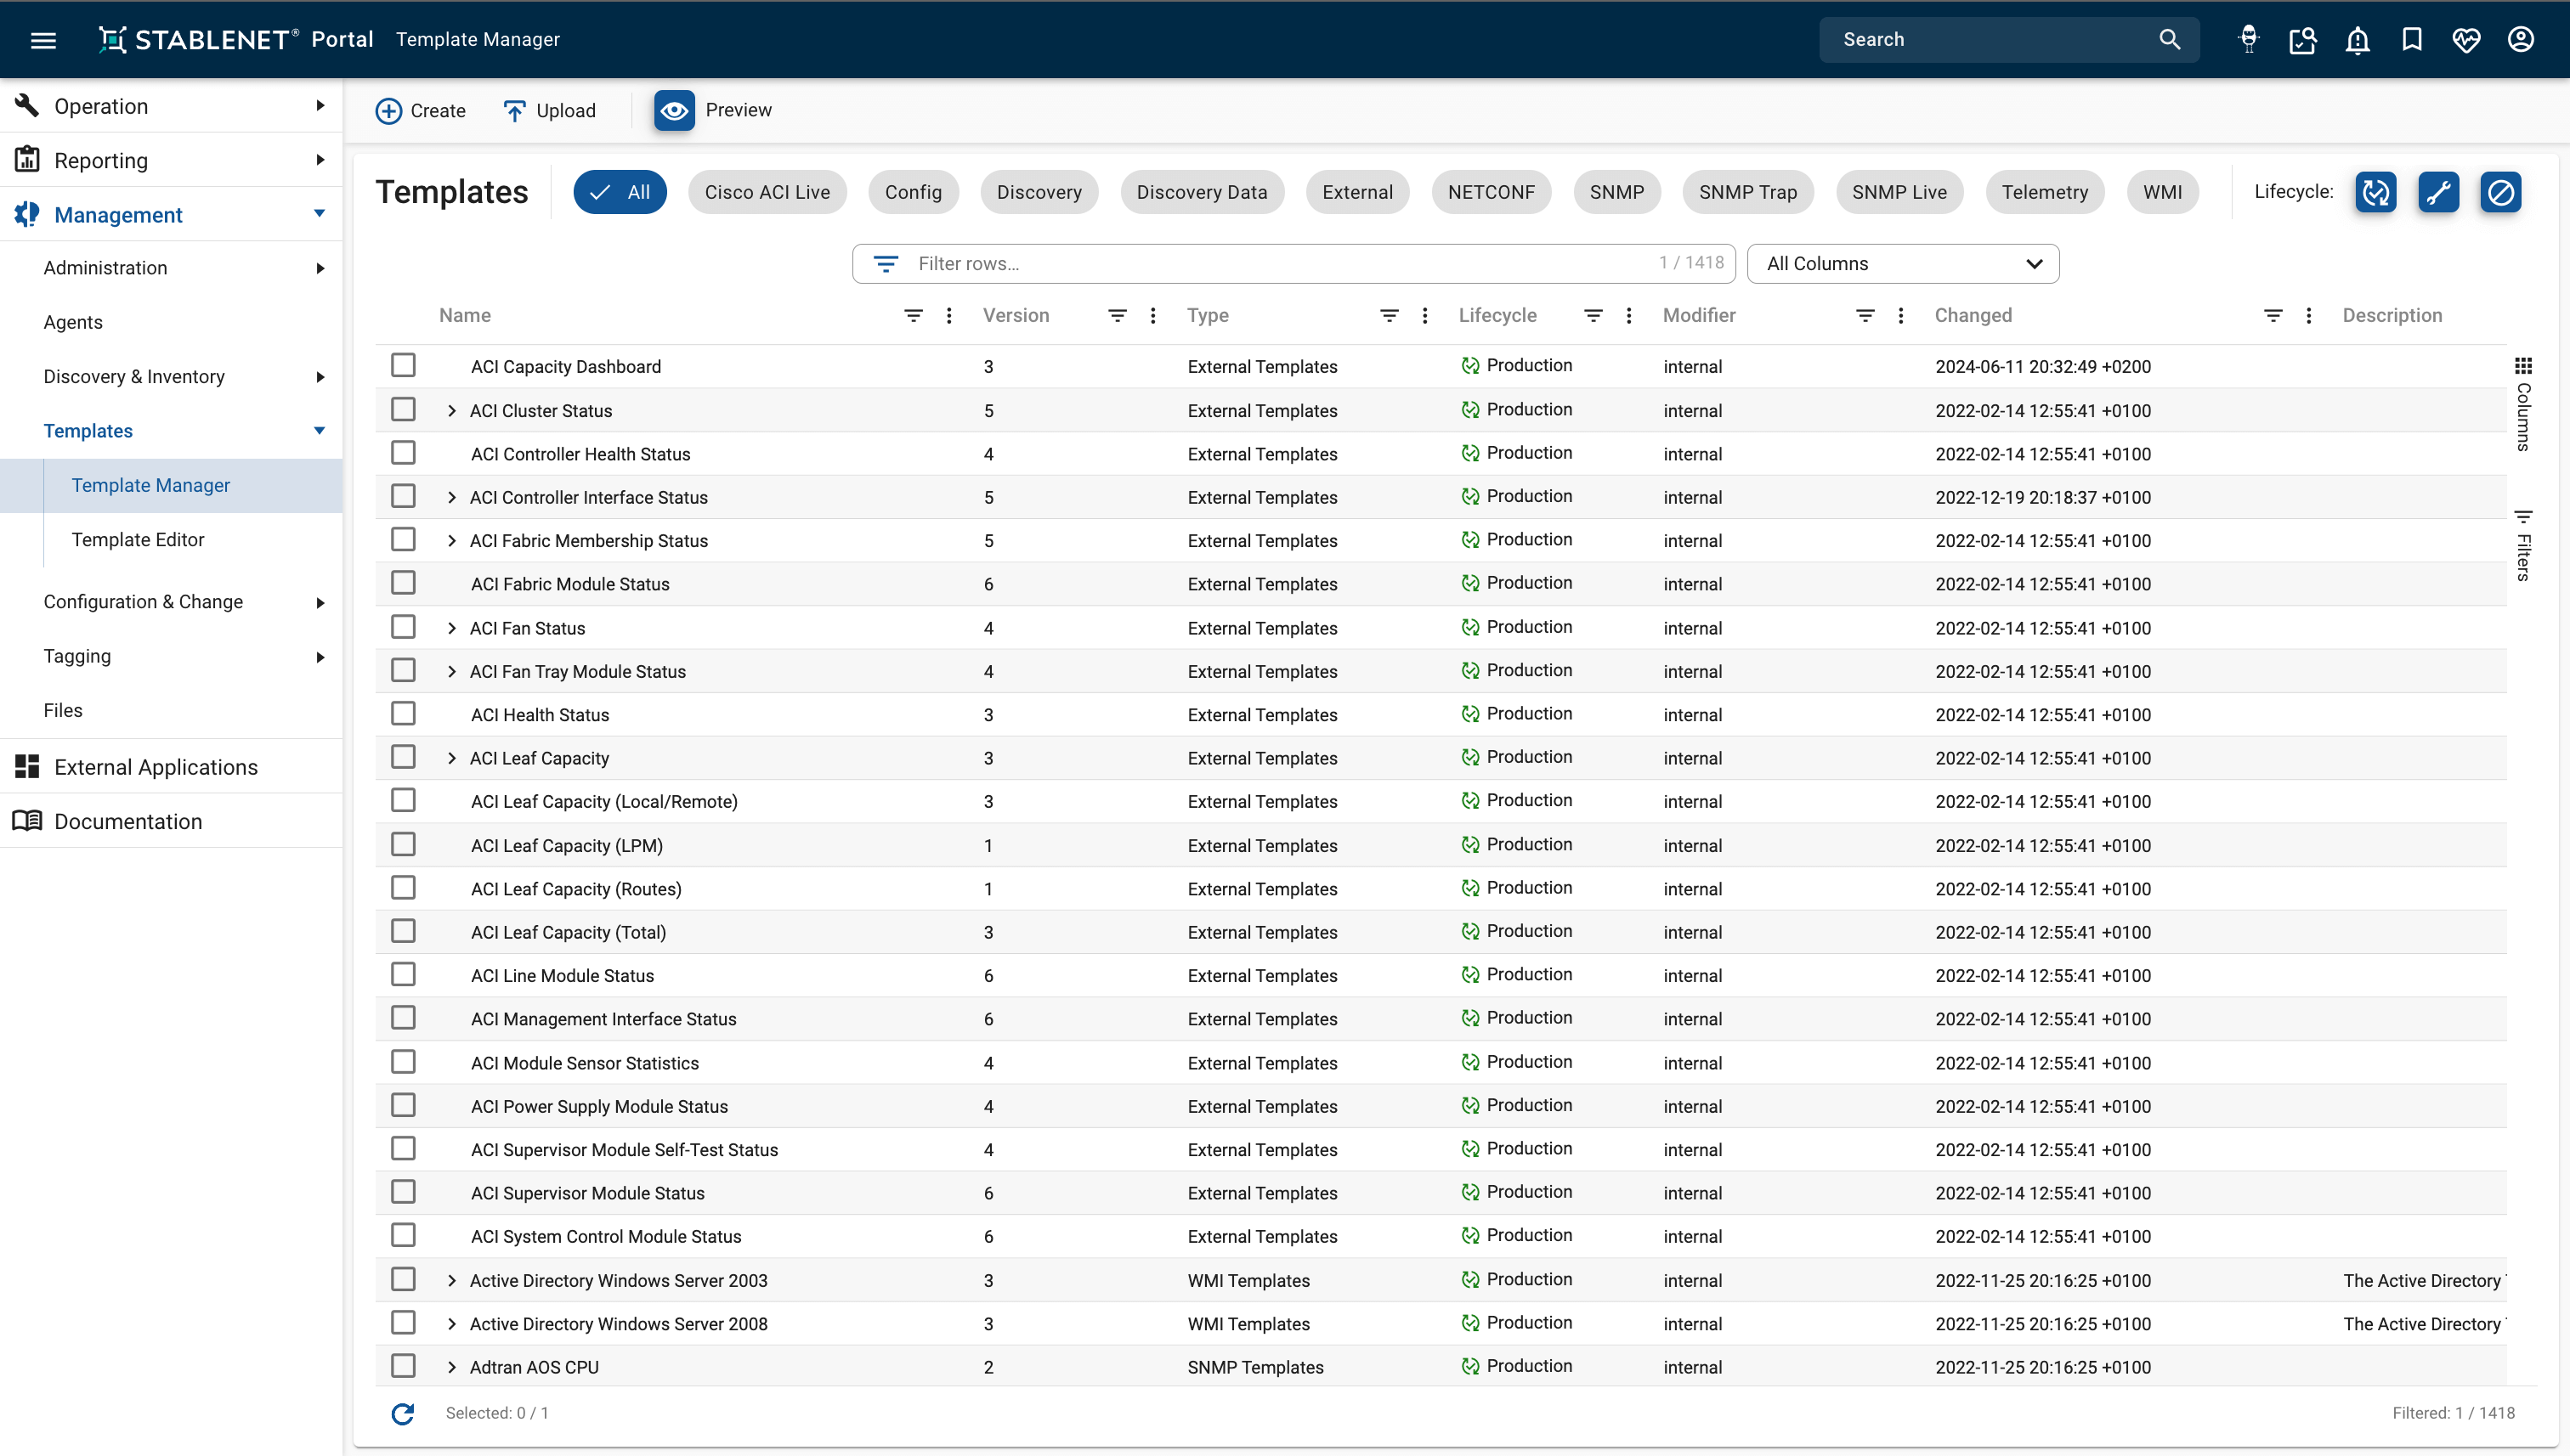Screen dimensions: 2570x1456
Task: Click the Upload button
Action: tap(549, 110)
